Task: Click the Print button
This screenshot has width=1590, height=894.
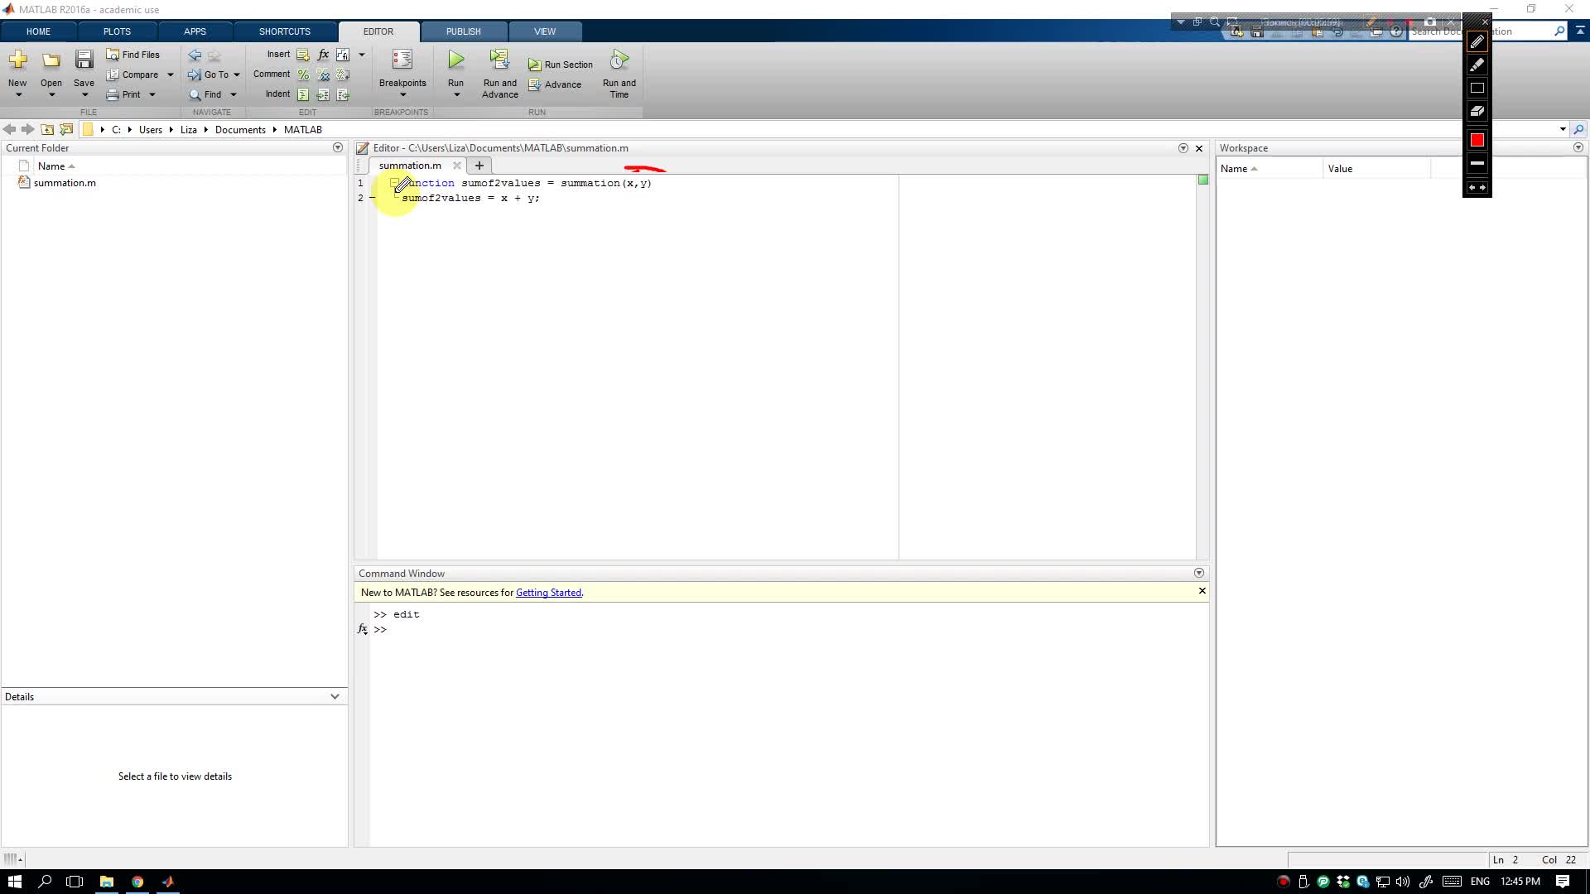Action: [x=123, y=94]
